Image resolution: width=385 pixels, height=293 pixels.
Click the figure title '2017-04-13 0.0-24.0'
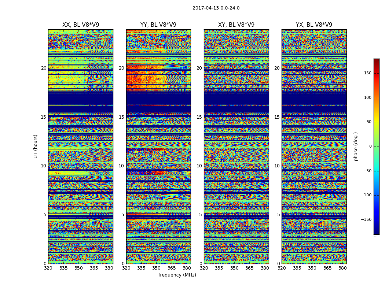click(x=216, y=8)
